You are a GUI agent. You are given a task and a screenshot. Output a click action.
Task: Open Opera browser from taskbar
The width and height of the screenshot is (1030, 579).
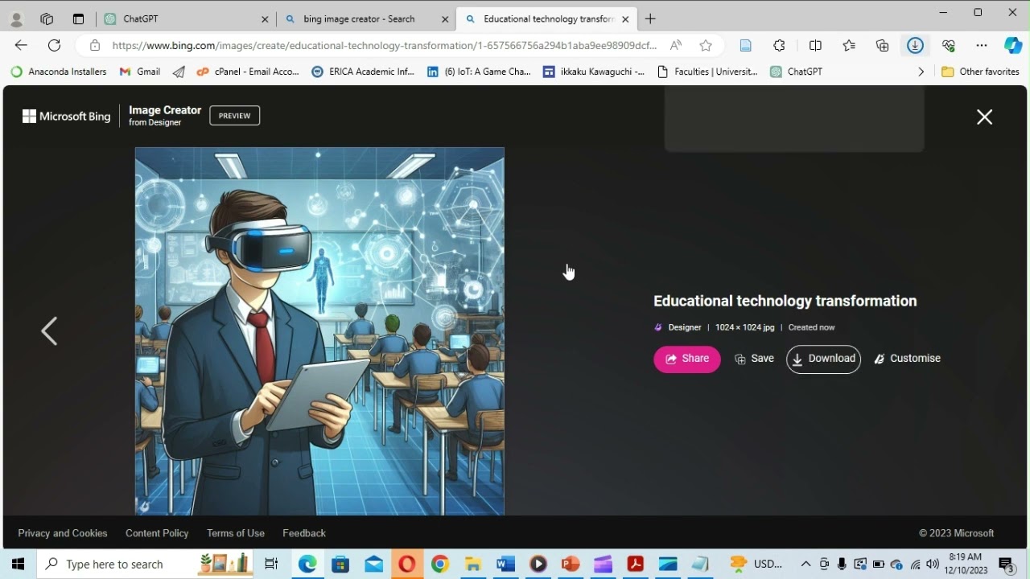(407, 564)
